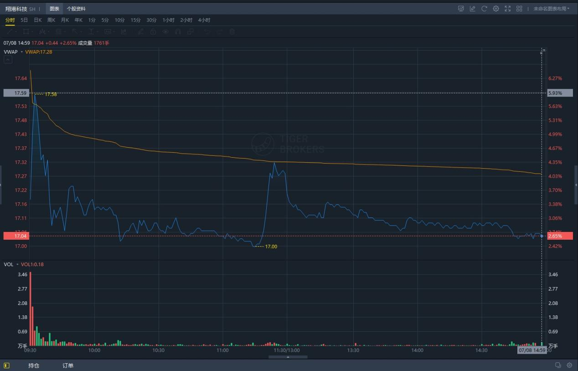Viewport: 578px width, 371px height.
Task: Toggle the lock drawings icon
Action: [153, 31]
